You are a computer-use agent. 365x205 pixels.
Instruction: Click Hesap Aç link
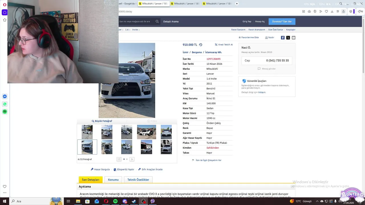click(x=260, y=22)
